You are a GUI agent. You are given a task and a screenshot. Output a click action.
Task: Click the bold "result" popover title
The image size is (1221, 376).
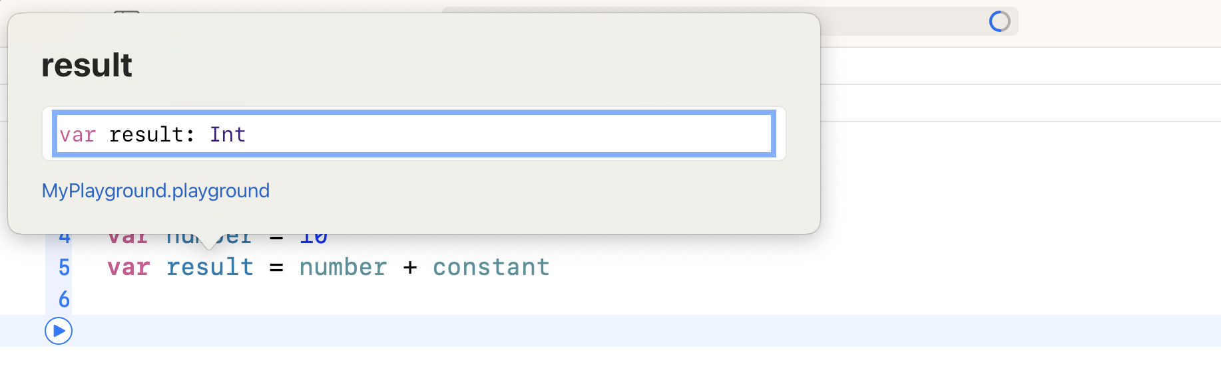[87, 65]
